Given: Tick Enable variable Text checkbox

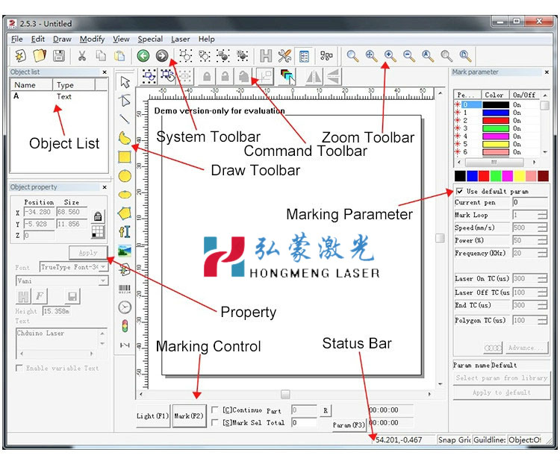Looking at the screenshot, I should (x=19, y=368).
